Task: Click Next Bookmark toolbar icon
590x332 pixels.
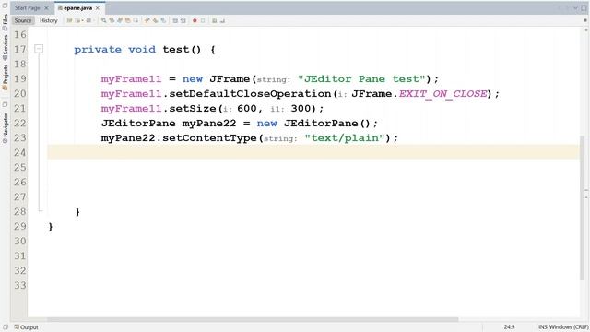Action: coord(155,20)
